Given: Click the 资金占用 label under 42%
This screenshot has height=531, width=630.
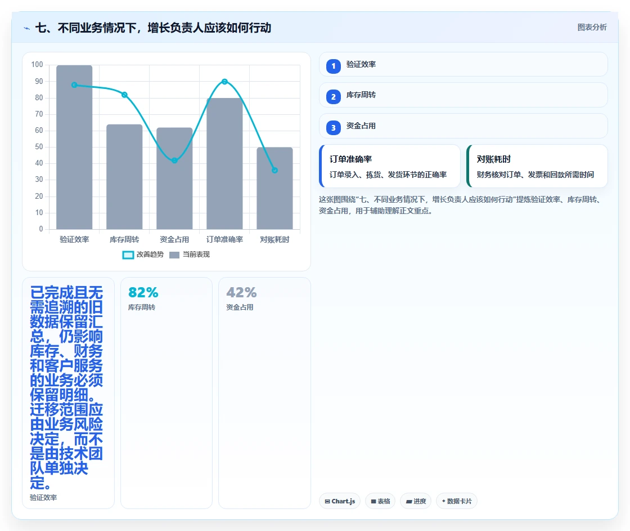Looking at the screenshot, I should (240, 307).
